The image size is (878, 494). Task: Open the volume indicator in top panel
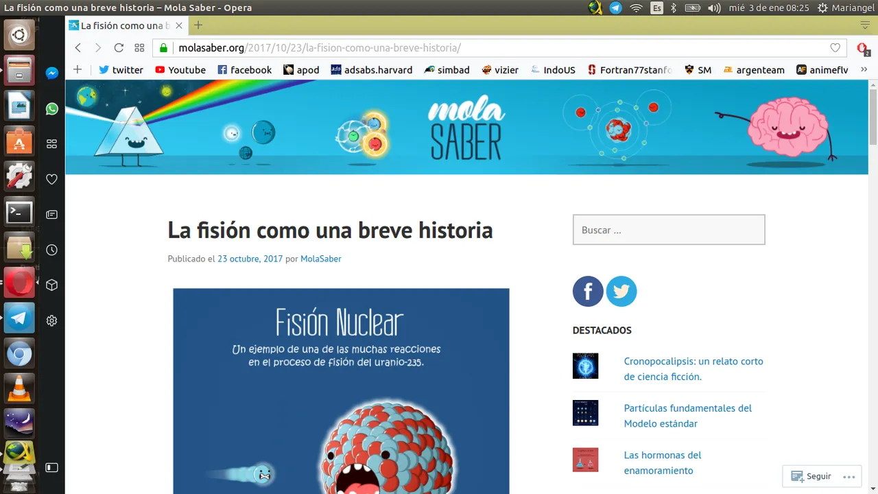pyautogui.click(x=714, y=8)
